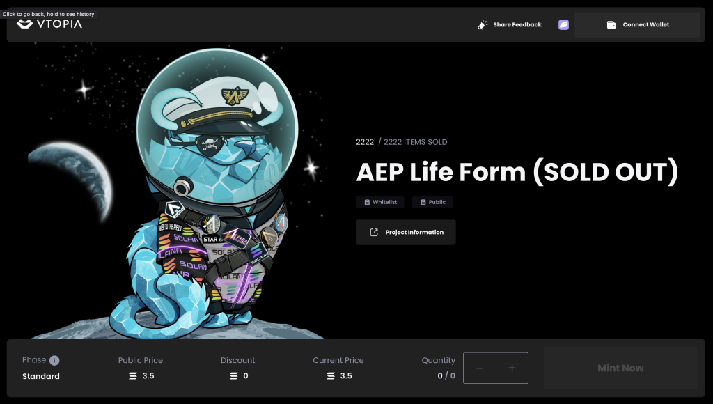Click the Solana icon under Current Price
713x404 pixels.
(331, 376)
